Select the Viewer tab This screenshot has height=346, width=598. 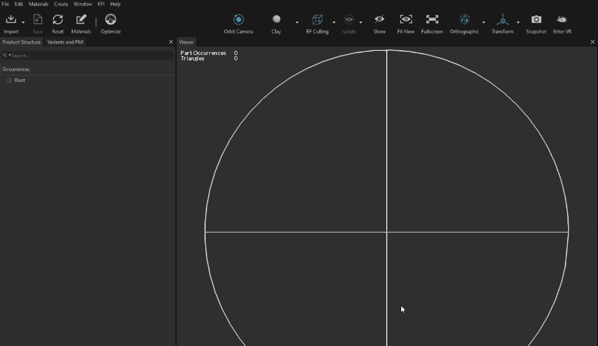tap(187, 42)
